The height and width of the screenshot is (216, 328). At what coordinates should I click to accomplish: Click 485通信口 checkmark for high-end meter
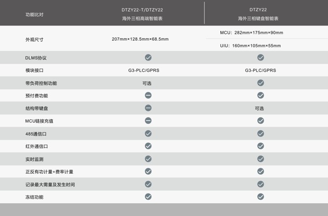point(148,134)
